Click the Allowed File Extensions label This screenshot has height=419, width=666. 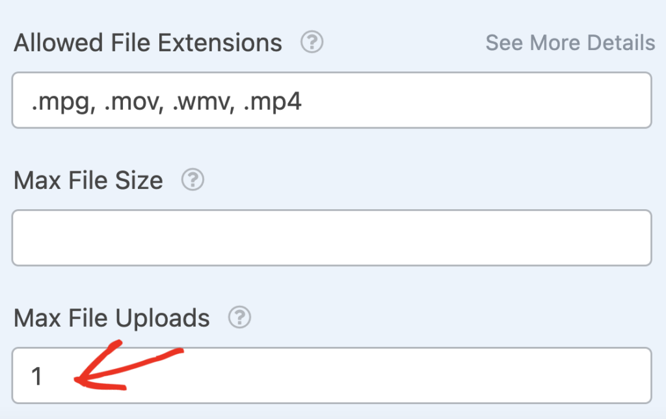(x=147, y=42)
